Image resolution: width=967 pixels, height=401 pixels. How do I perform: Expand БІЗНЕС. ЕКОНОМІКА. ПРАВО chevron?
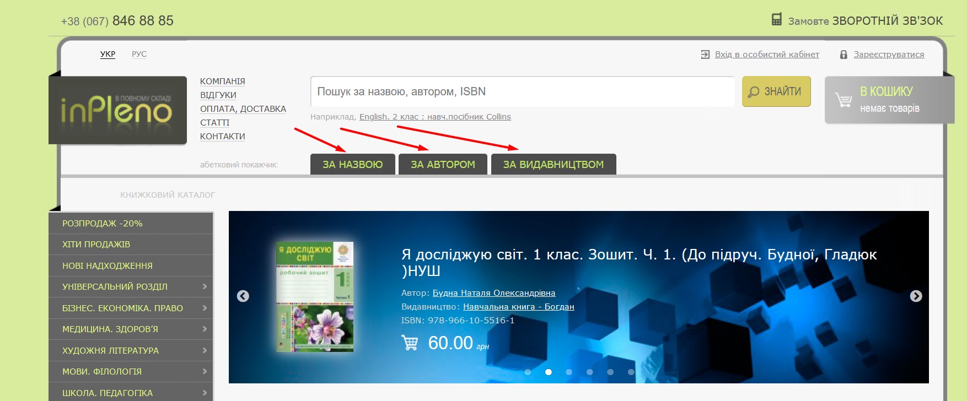tap(205, 308)
